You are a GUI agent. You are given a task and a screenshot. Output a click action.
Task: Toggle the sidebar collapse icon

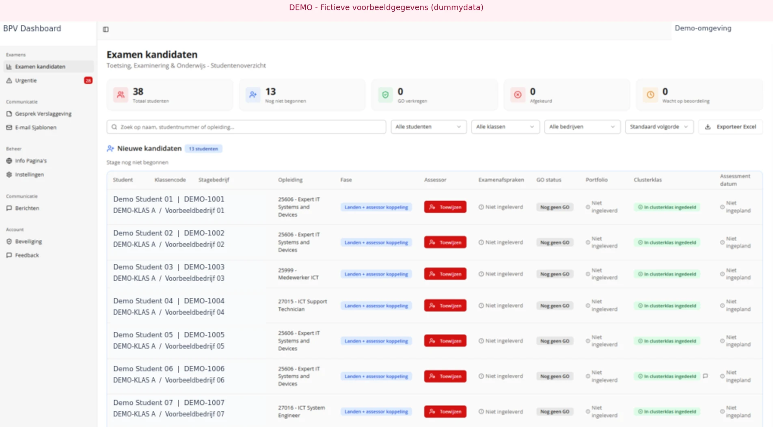106,29
